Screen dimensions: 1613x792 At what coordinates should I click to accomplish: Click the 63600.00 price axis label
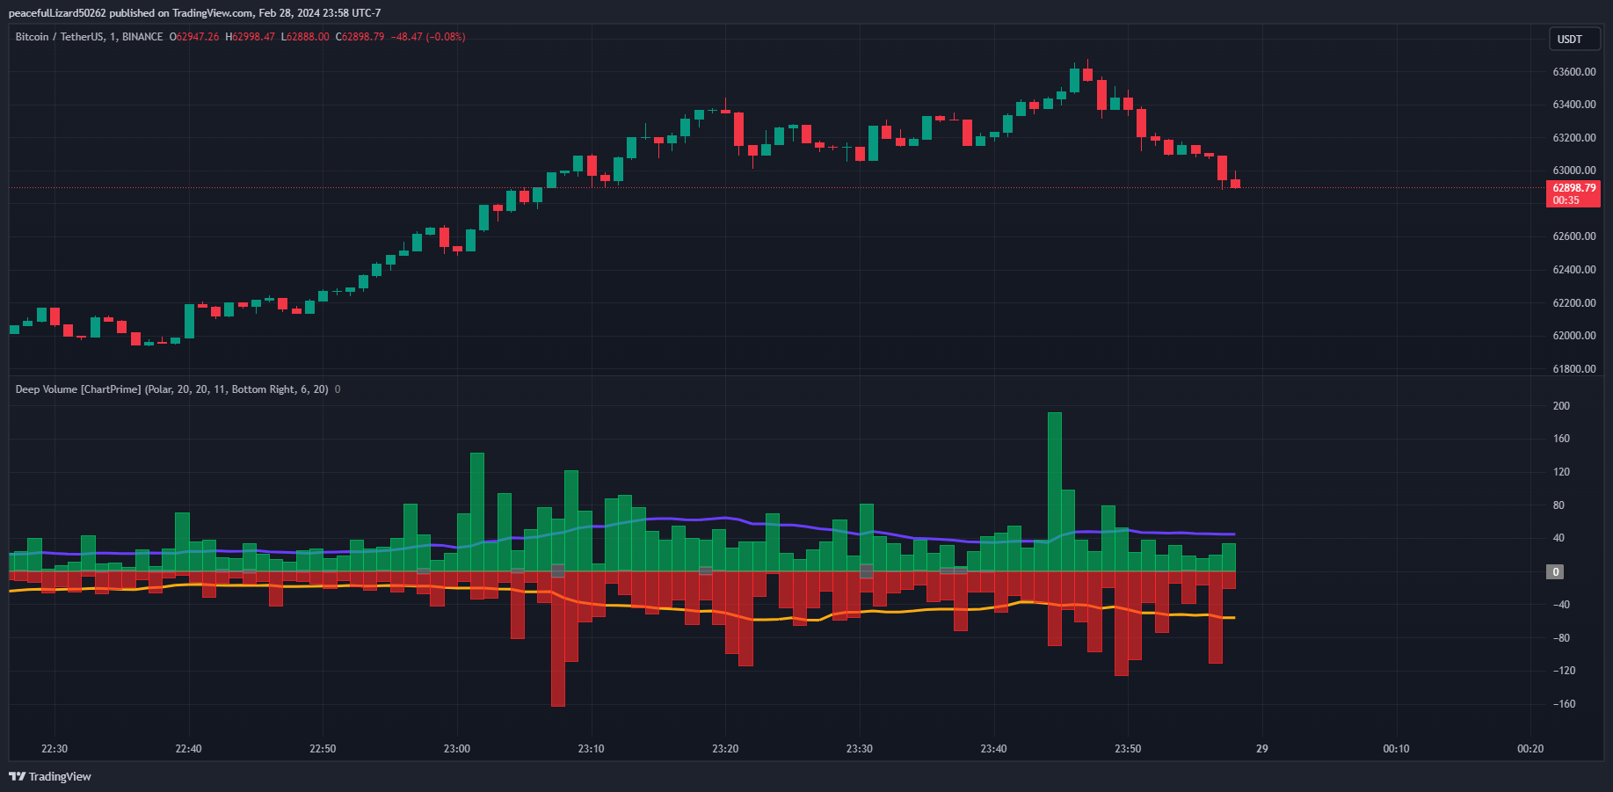1574,72
